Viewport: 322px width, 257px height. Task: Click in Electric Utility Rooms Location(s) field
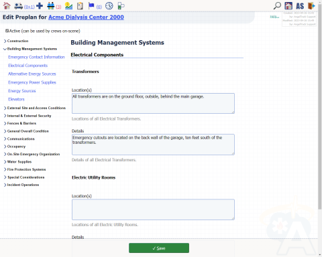[x=153, y=209]
